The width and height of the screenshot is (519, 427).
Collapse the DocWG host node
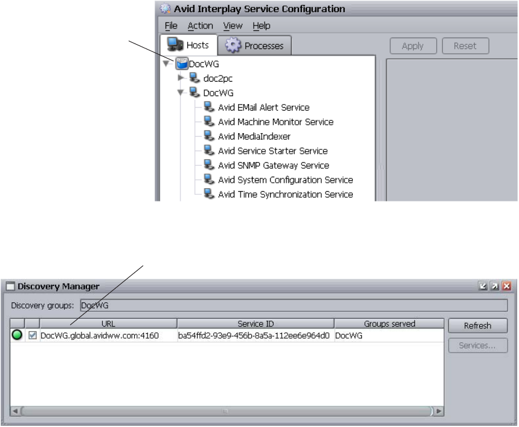pos(181,93)
